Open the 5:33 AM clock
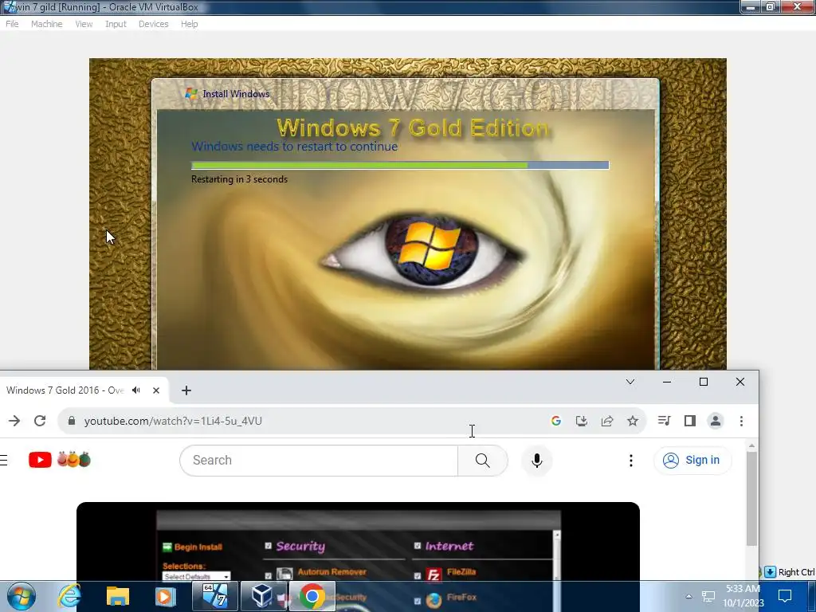Screen dimensions: 816x612 pyautogui.click(x=743, y=596)
